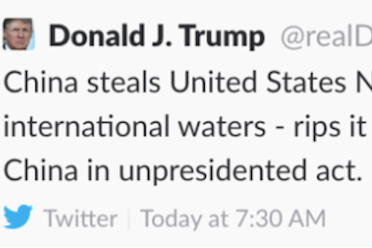The width and height of the screenshot is (372, 248).
Task: Open the Donald J. Trump display name
Action: (157, 36)
